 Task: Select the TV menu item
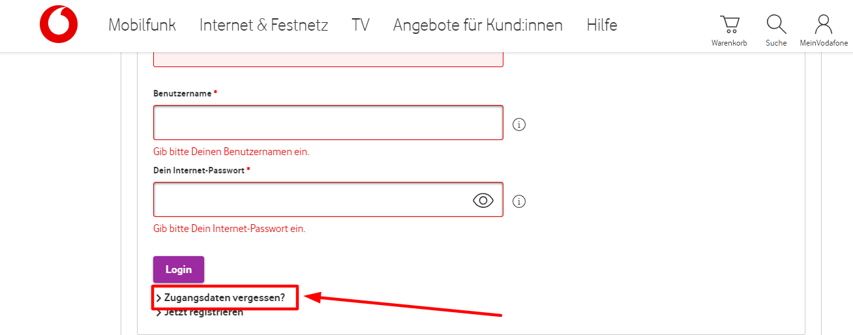coord(360,25)
